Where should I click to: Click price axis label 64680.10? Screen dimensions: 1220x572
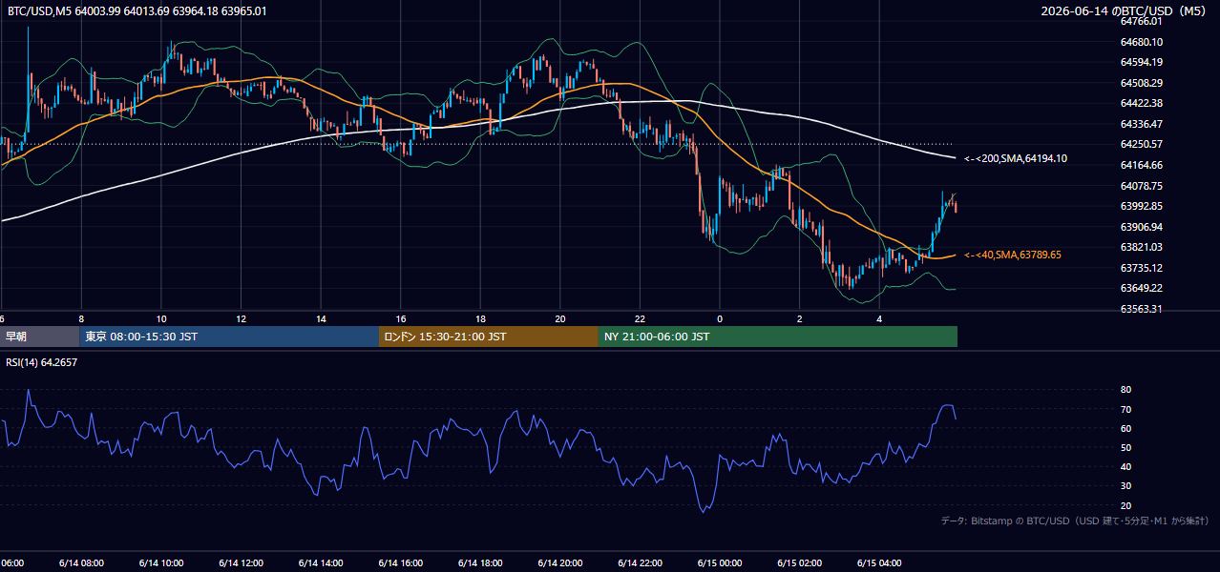click(x=1141, y=42)
